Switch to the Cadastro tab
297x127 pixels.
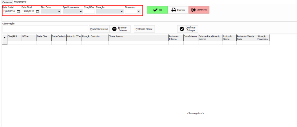coord(7,2)
